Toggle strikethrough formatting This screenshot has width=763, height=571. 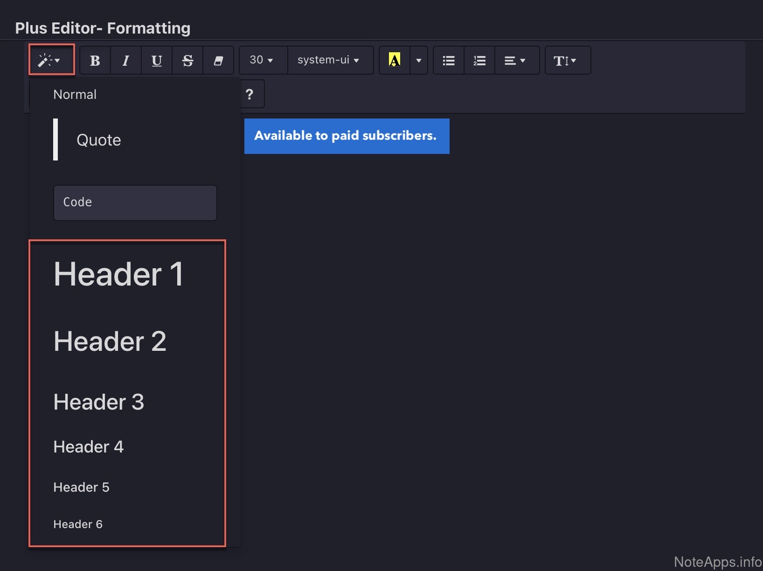(187, 61)
